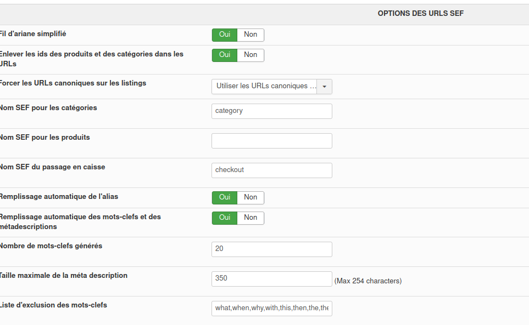Click the 'Liste d'exclusion des mots-clefs' label
The image size is (529, 325).
point(53,305)
